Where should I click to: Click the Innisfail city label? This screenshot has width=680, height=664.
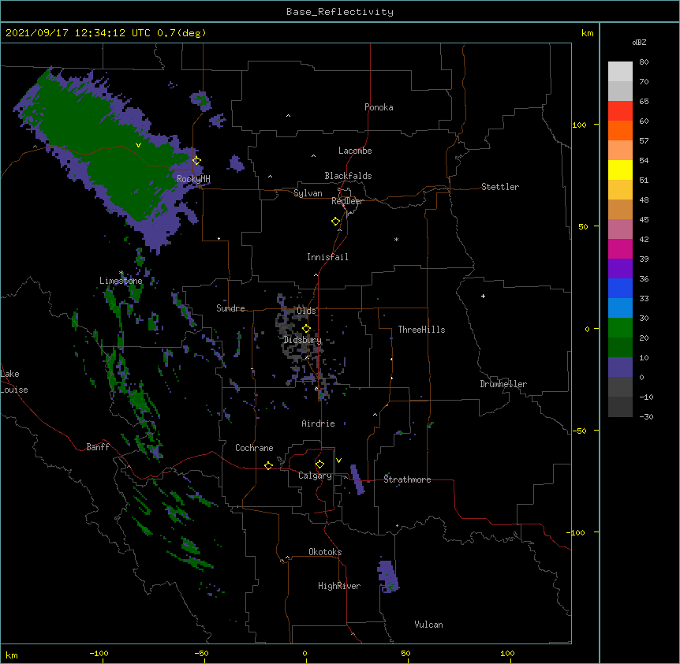click(x=327, y=257)
